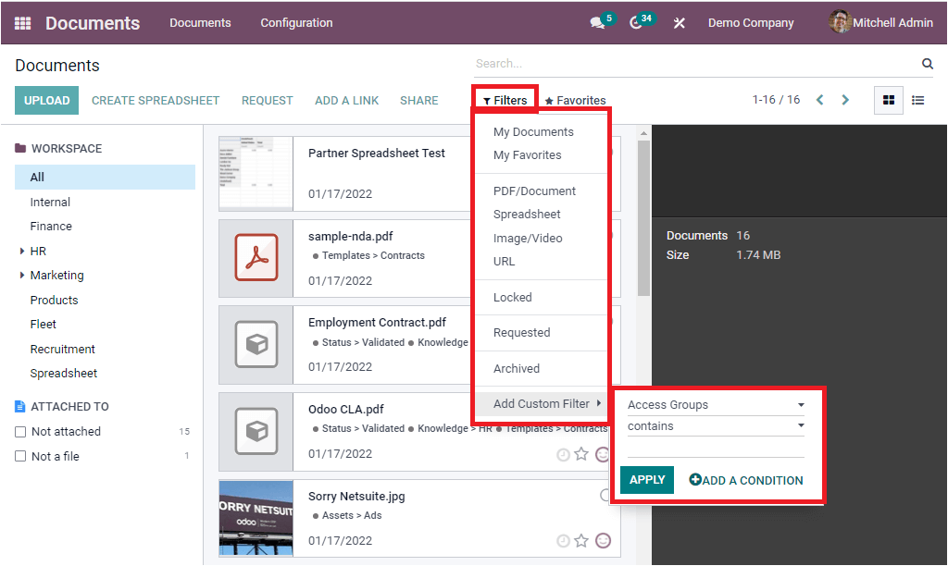
Task: Click the documents list scrollbar
Action: click(644, 217)
